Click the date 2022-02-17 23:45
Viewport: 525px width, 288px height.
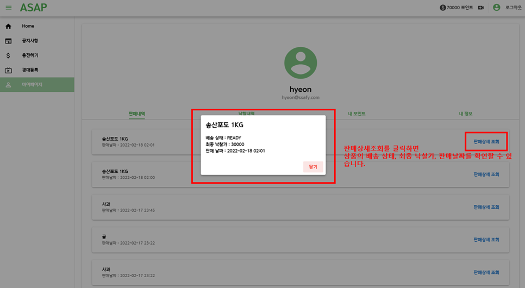137,210
